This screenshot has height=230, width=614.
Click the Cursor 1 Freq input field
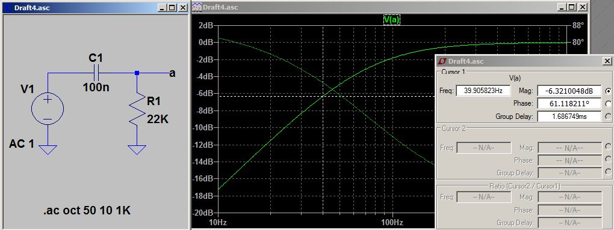[483, 91]
